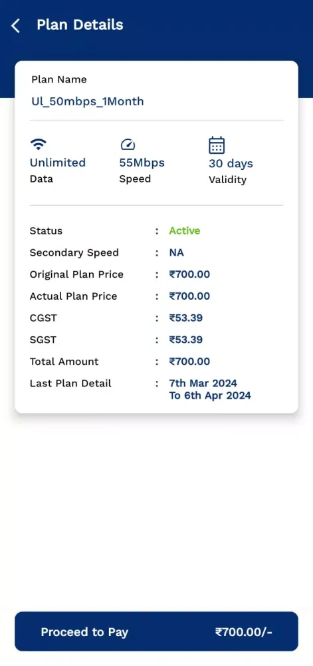Tap the 7th Mar 2024 start date
This screenshot has height=666, width=313.
click(203, 383)
